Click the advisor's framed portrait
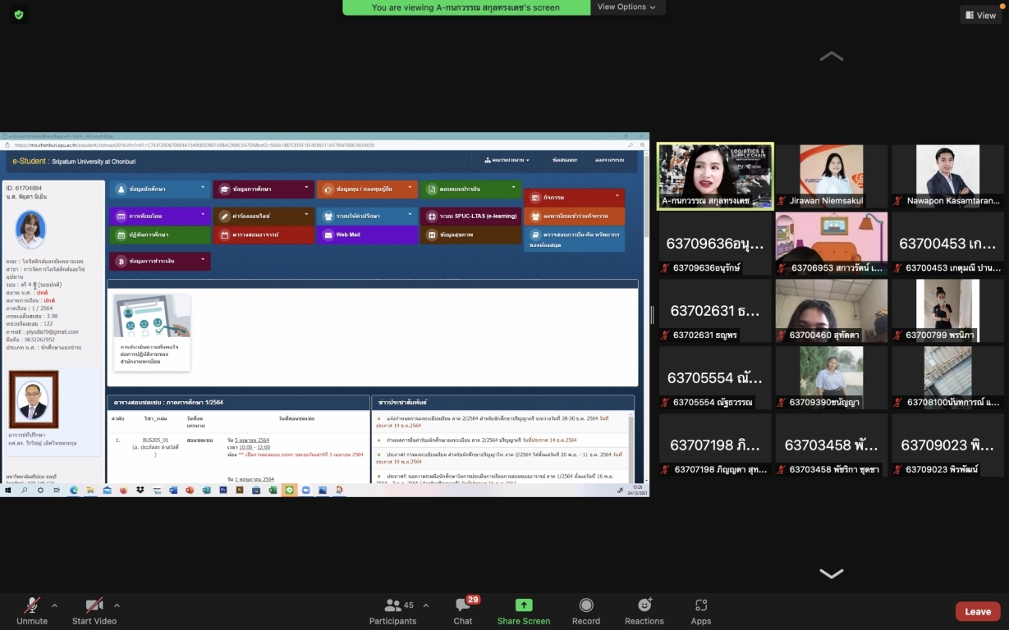Image resolution: width=1009 pixels, height=630 pixels. pos(34,399)
